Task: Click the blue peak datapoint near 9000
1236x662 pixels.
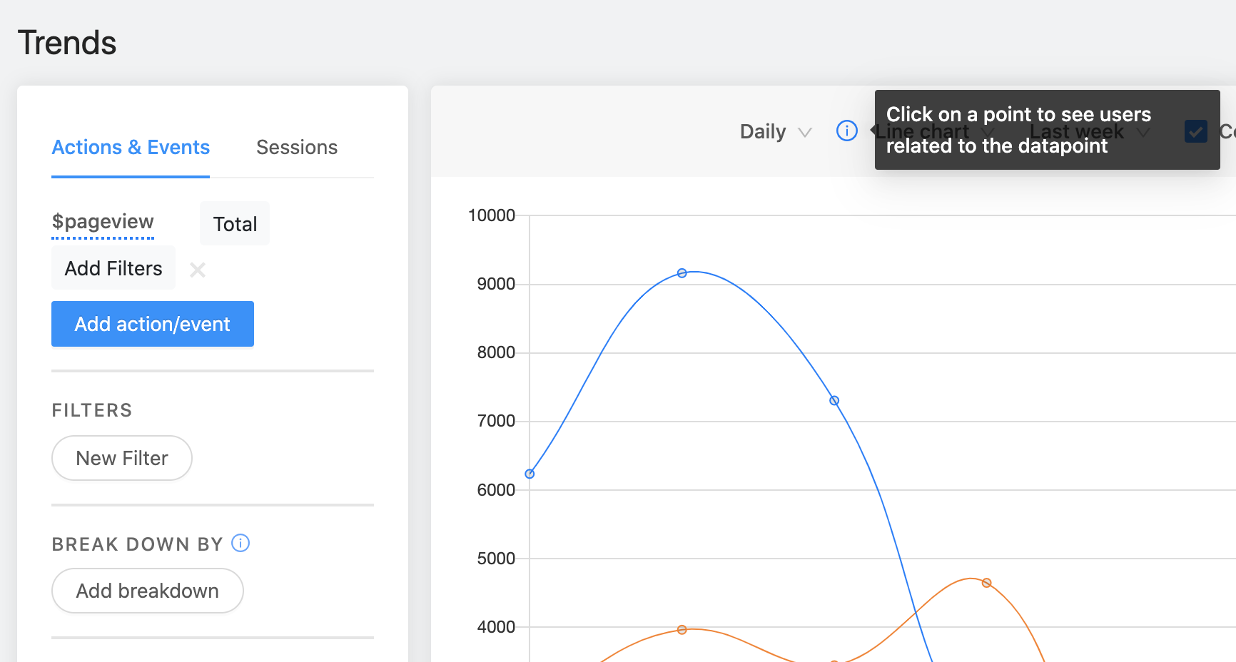Action: [x=682, y=273]
